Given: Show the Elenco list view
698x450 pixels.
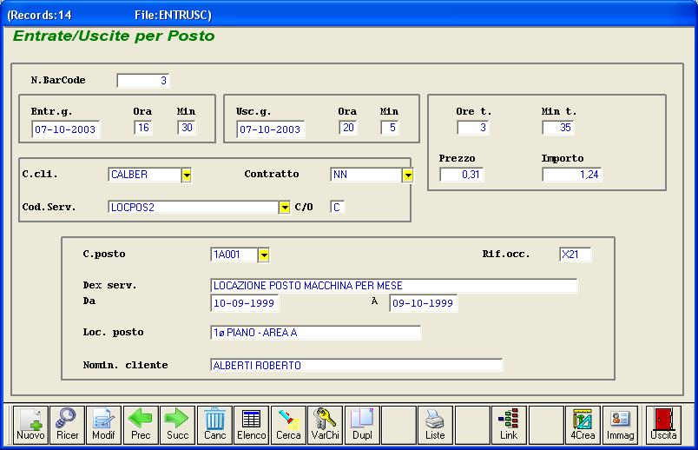Looking at the screenshot, I should (x=252, y=424).
